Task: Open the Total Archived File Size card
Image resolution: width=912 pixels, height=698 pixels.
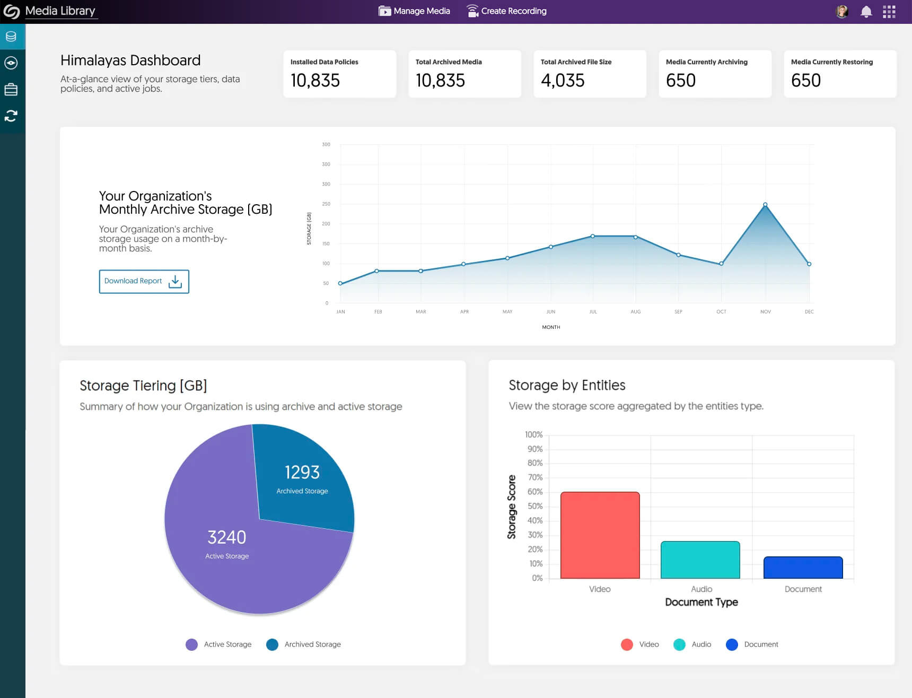Action: pos(590,74)
